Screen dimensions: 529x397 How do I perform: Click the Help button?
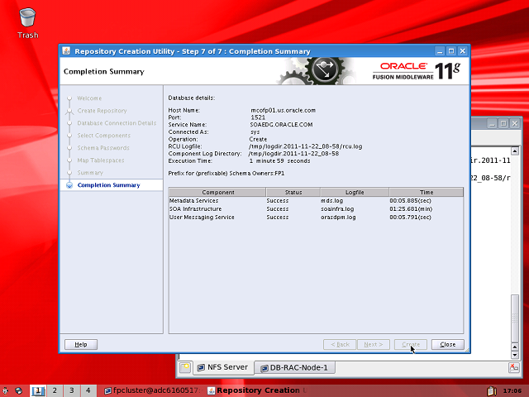tap(81, 344)
